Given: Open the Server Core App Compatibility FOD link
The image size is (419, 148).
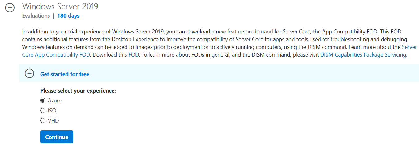Looking at the screenshot, I should (56, 55).
